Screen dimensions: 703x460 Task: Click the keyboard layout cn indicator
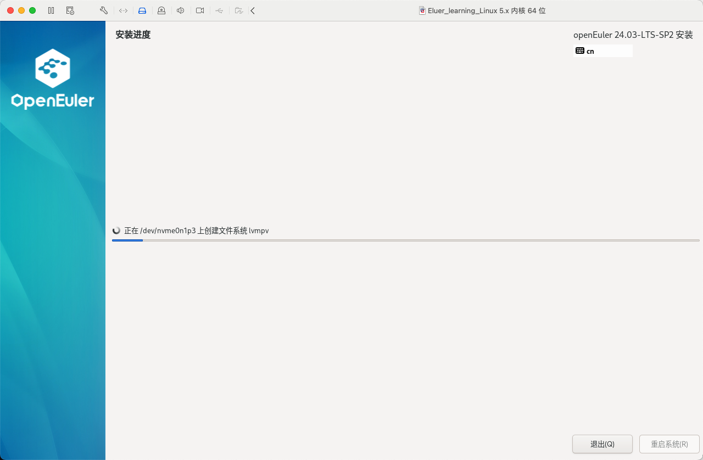[602, 51]
